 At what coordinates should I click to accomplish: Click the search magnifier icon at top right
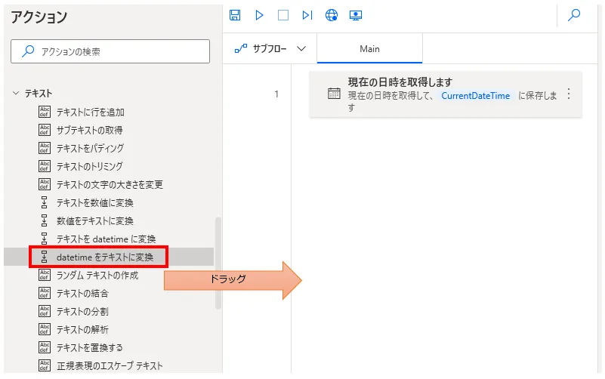574,15
